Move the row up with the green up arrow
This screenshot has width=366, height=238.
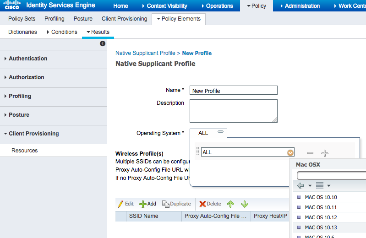(230, 204)
